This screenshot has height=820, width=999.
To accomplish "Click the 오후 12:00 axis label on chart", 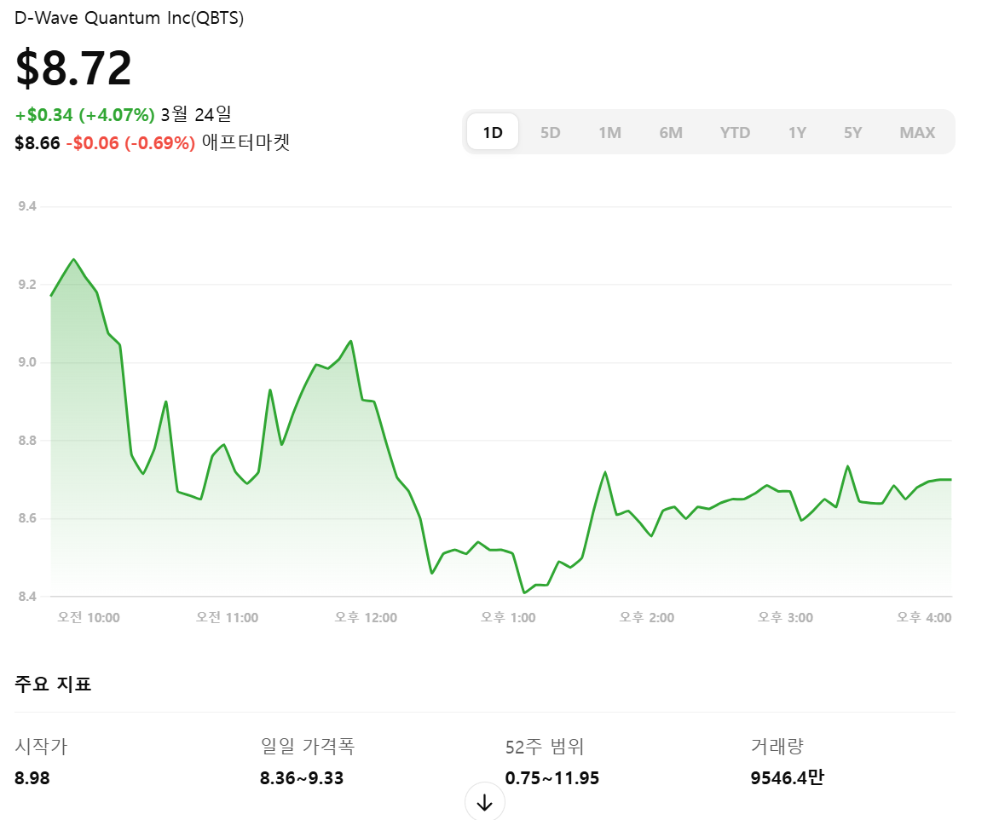I will pyautogui.click(x=366, y=616).
